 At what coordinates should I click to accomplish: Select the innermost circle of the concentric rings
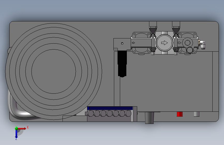(53, 71)
